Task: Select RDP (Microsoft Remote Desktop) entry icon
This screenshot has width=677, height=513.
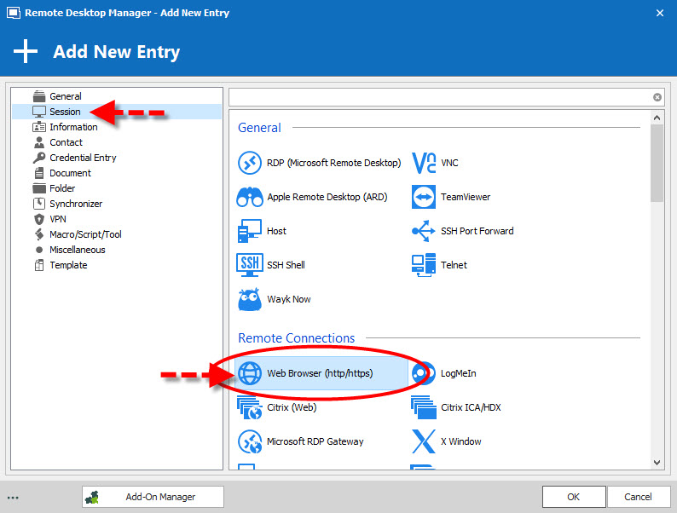Action: 249,163
